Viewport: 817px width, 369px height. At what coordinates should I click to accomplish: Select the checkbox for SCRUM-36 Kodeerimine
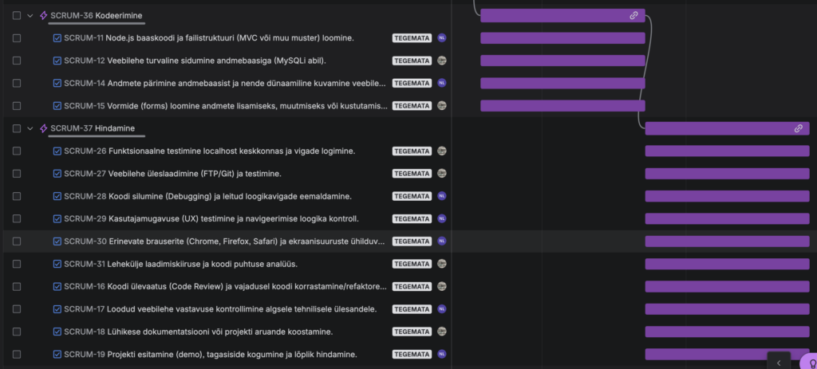(17, 15)
